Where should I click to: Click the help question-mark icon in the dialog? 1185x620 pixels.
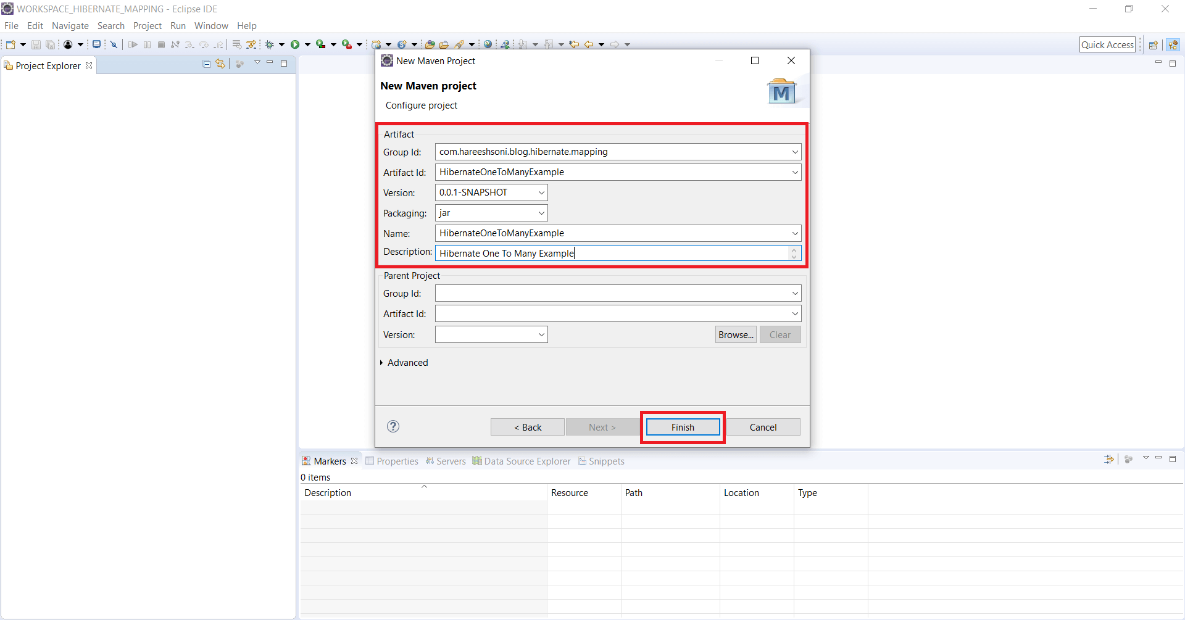coord(393,426)
